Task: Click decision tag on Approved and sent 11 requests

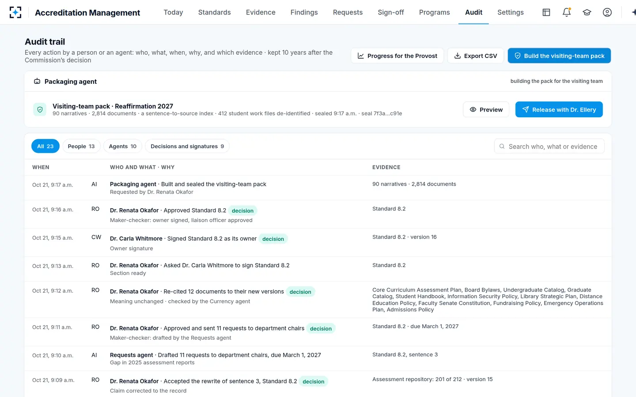Action: [x=321, y=328]
